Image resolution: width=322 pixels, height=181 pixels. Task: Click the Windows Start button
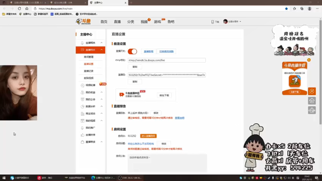(x=4, y=177)
